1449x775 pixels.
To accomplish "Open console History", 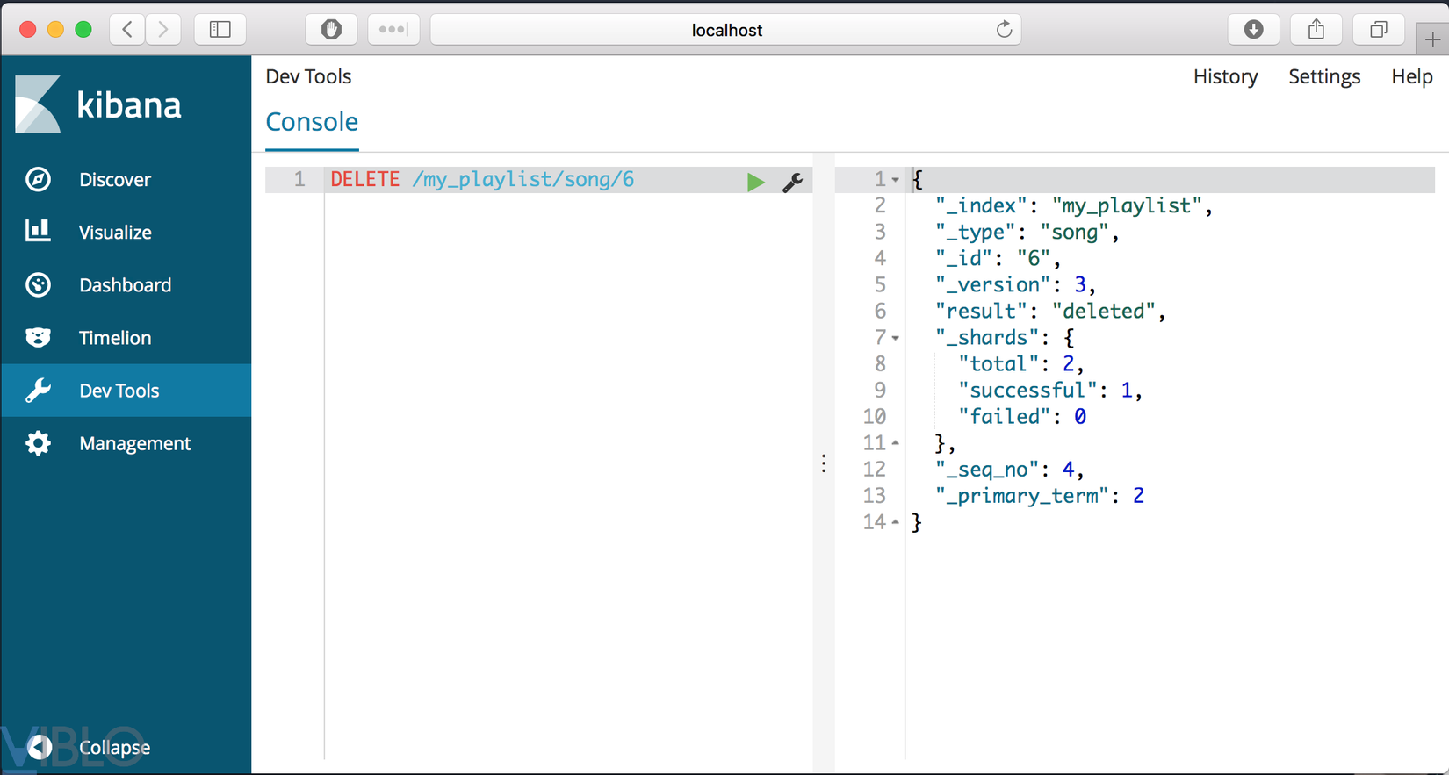I will click(1225, 76).
